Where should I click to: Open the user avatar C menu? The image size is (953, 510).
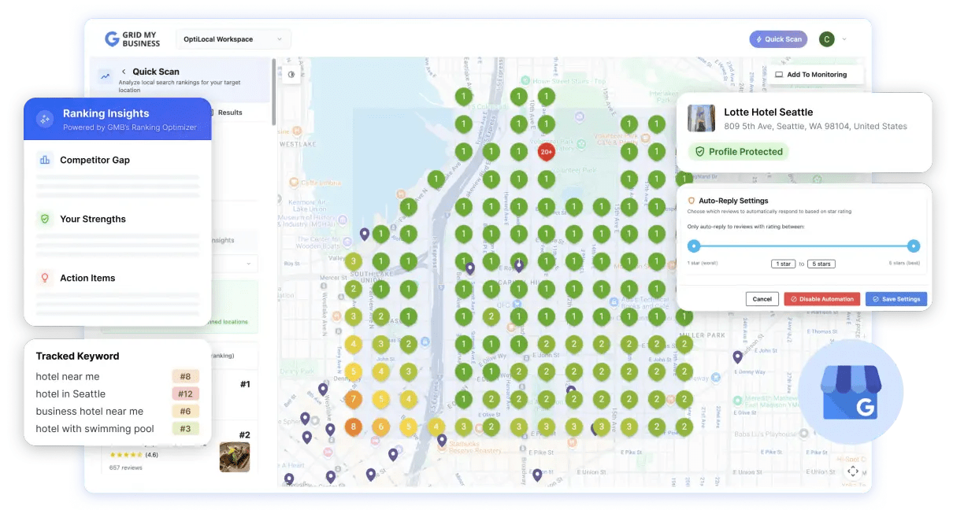[826, 39]
